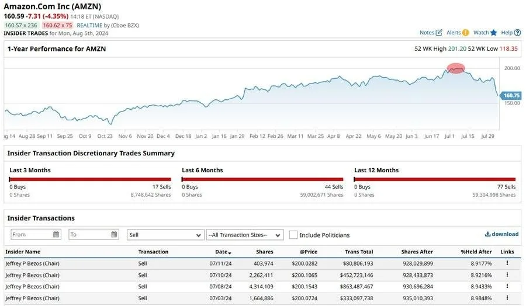Open links menu for 07/11/24 Bezos row

tap(507, 263)
